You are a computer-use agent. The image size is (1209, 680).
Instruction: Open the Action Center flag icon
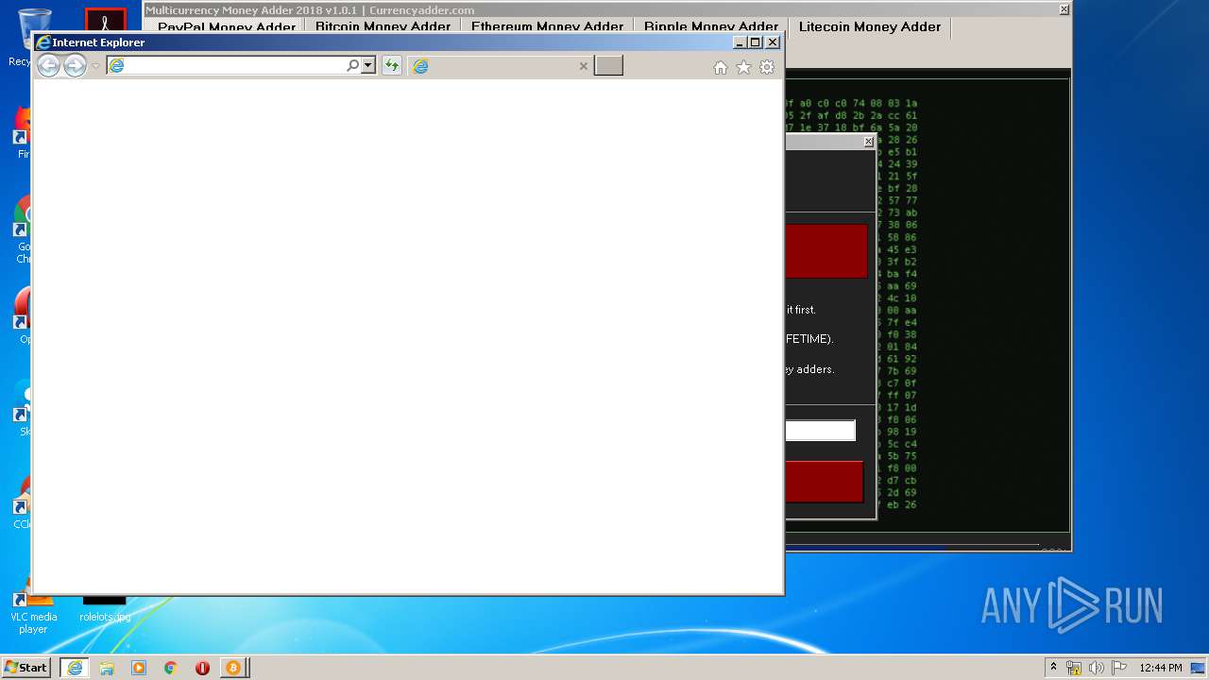pyautogui.click(x=1119, y=668)
